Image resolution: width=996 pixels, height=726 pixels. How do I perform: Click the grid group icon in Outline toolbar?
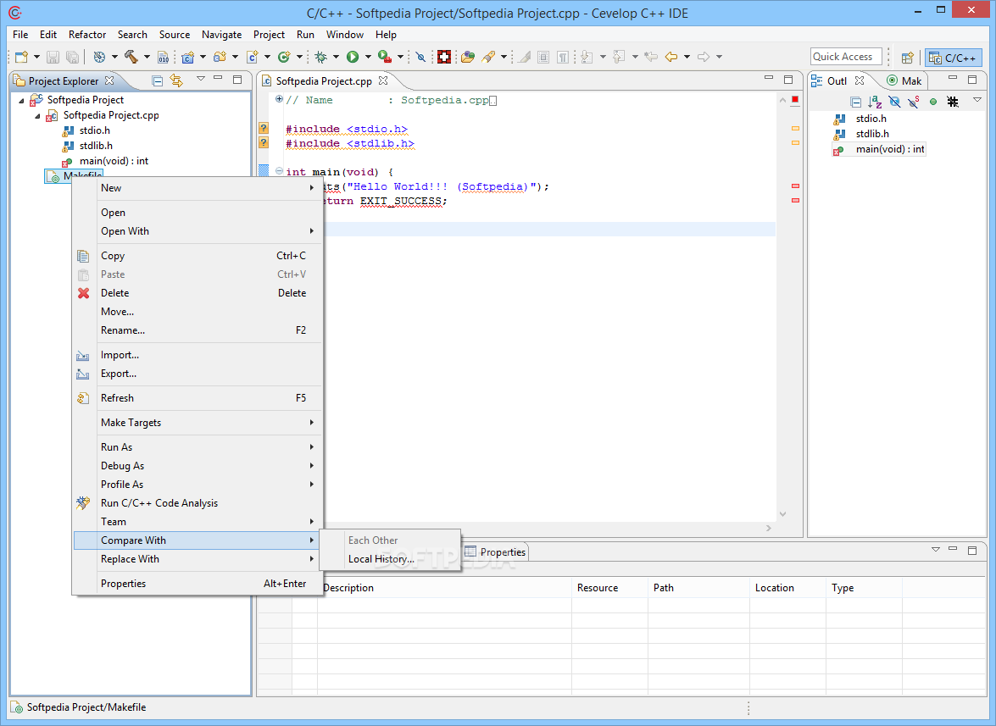pos(953,102)
